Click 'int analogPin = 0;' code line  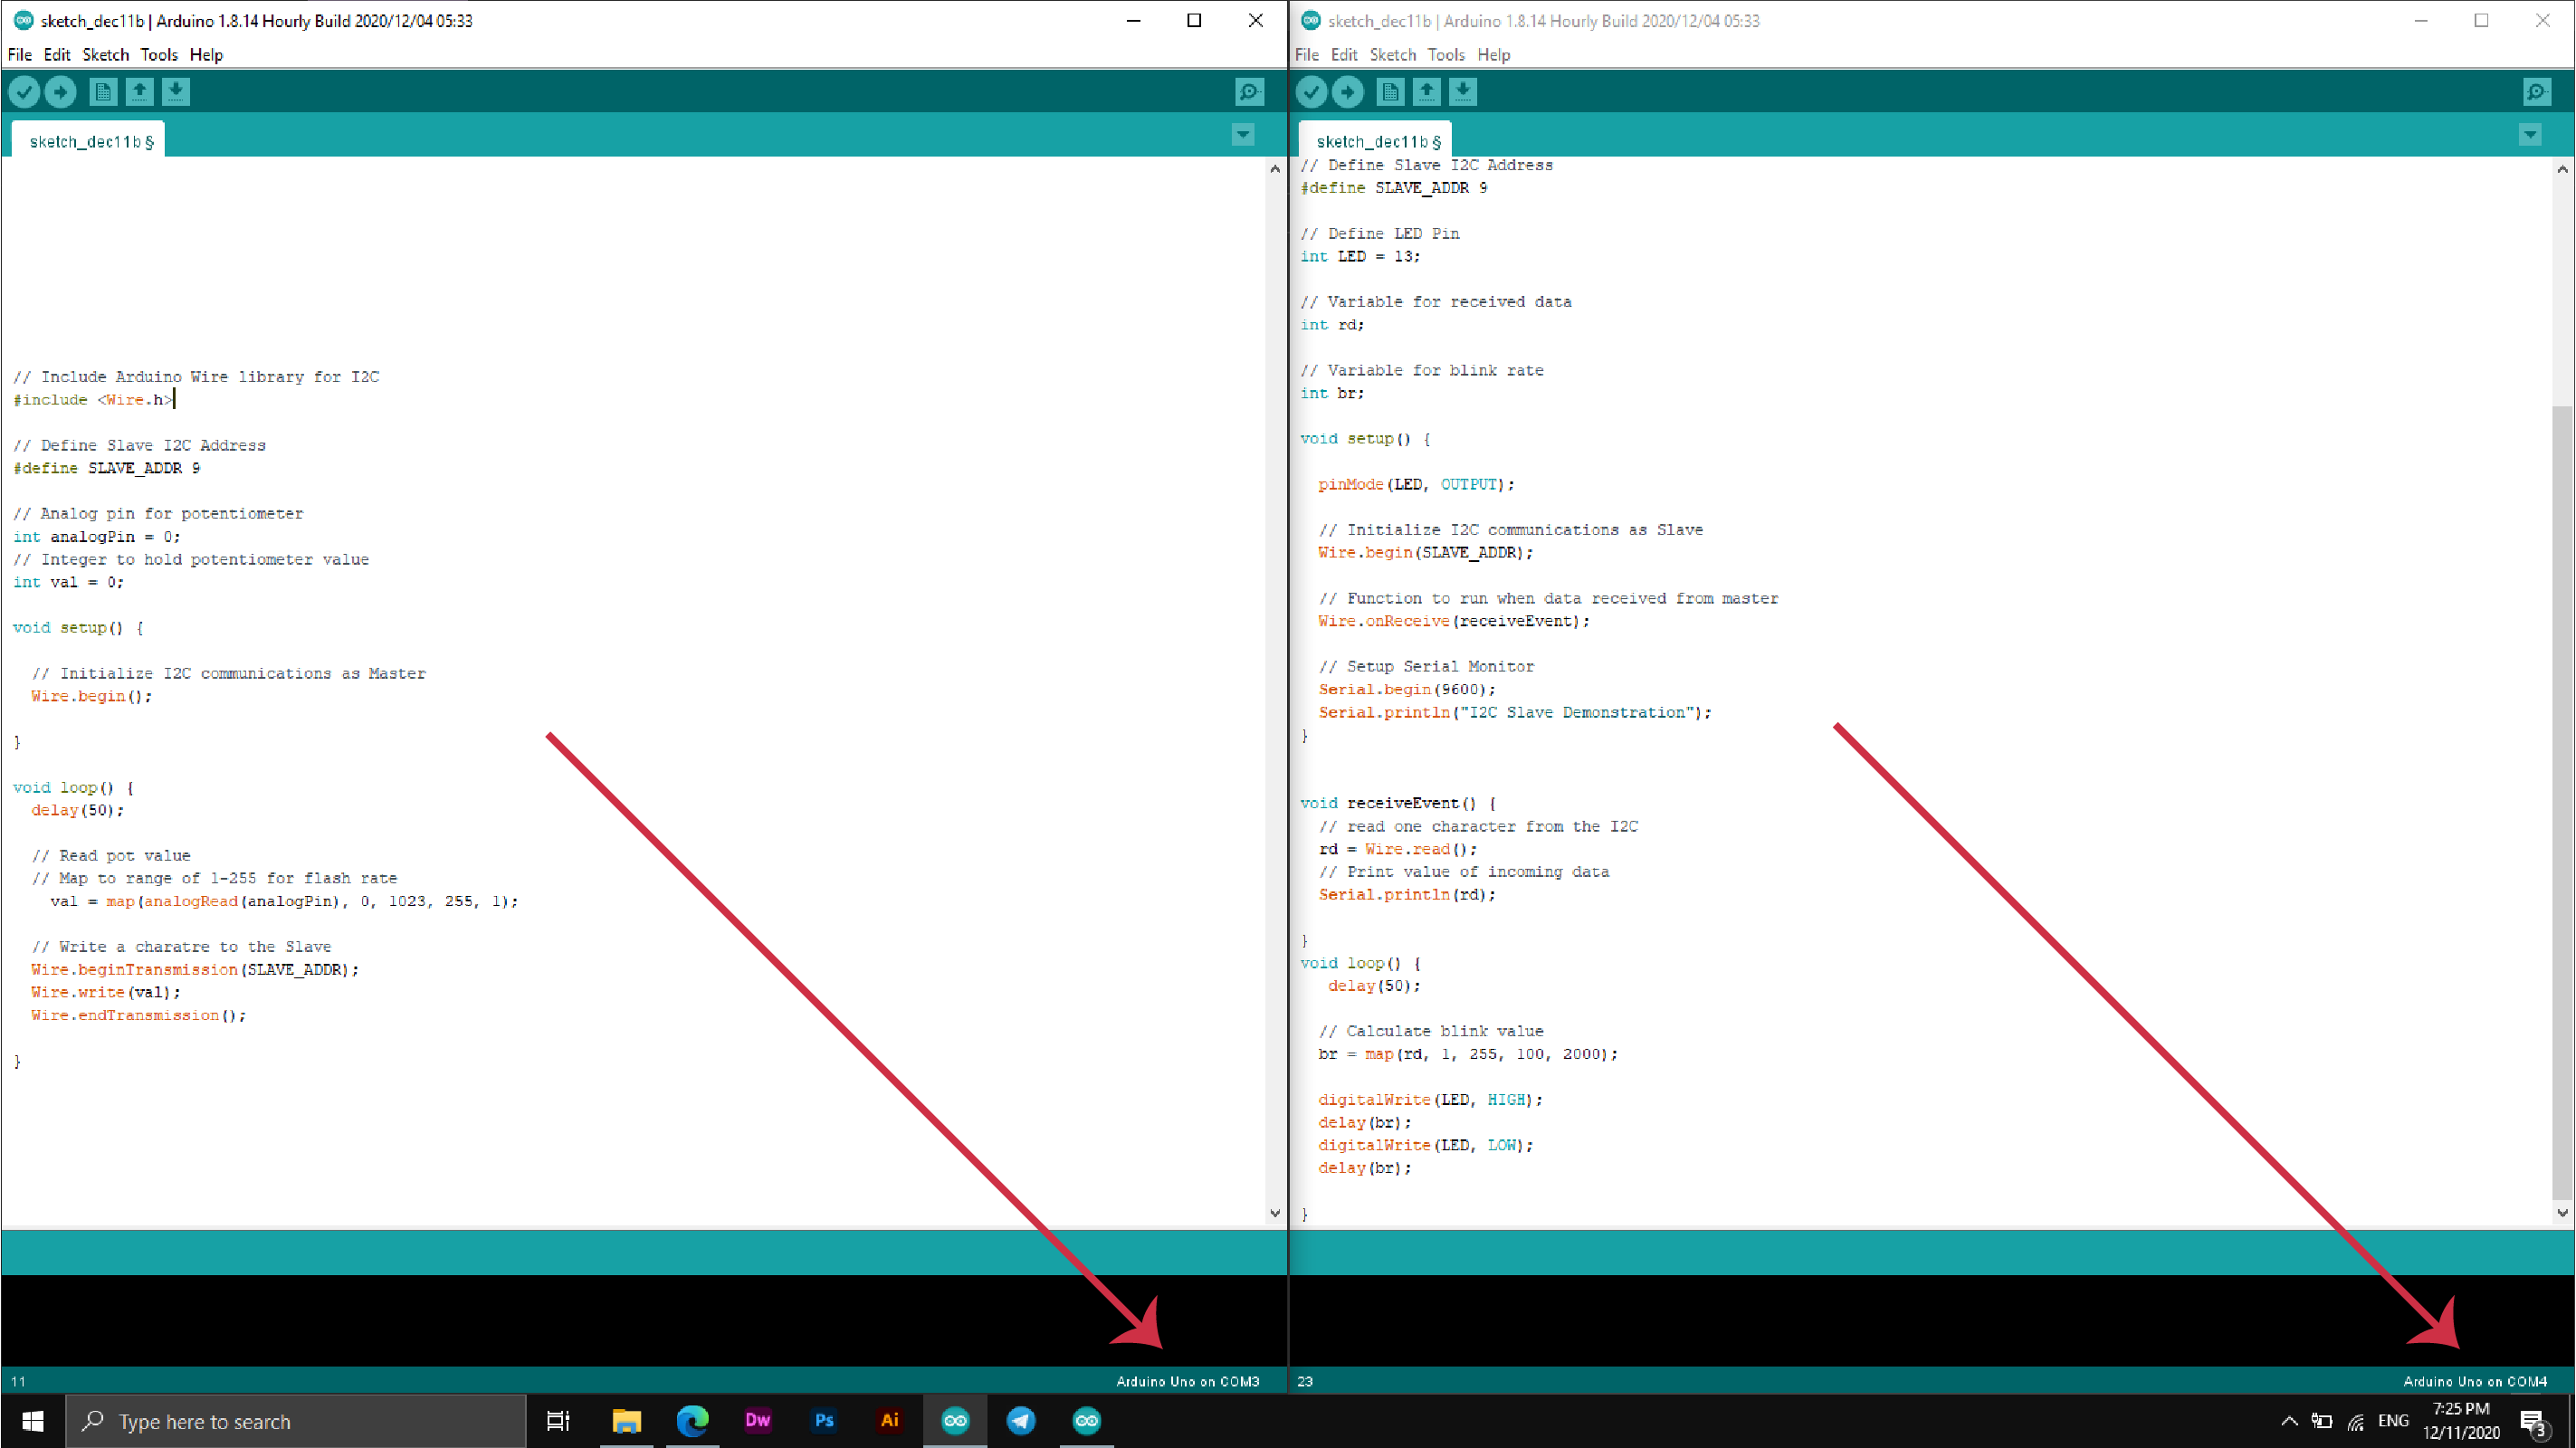coord(96,537)
